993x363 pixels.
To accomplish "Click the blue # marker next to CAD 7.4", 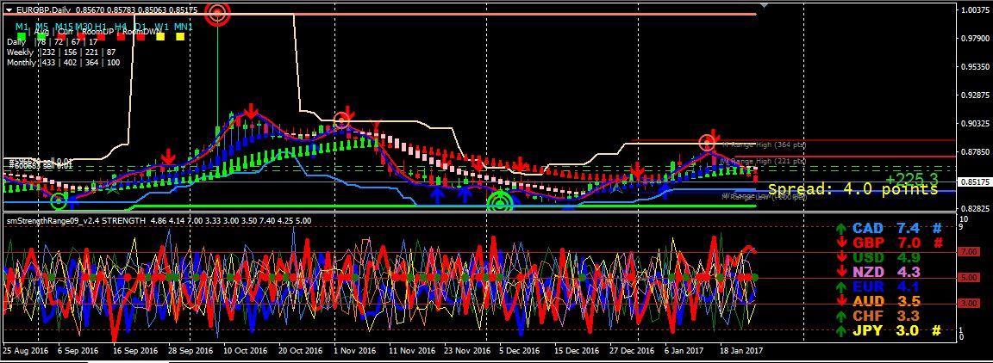I will 937,228.
